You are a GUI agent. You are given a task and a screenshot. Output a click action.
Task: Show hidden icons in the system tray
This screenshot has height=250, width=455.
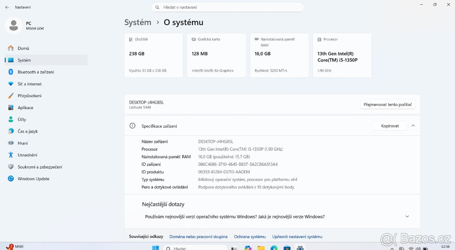[392, 248]
